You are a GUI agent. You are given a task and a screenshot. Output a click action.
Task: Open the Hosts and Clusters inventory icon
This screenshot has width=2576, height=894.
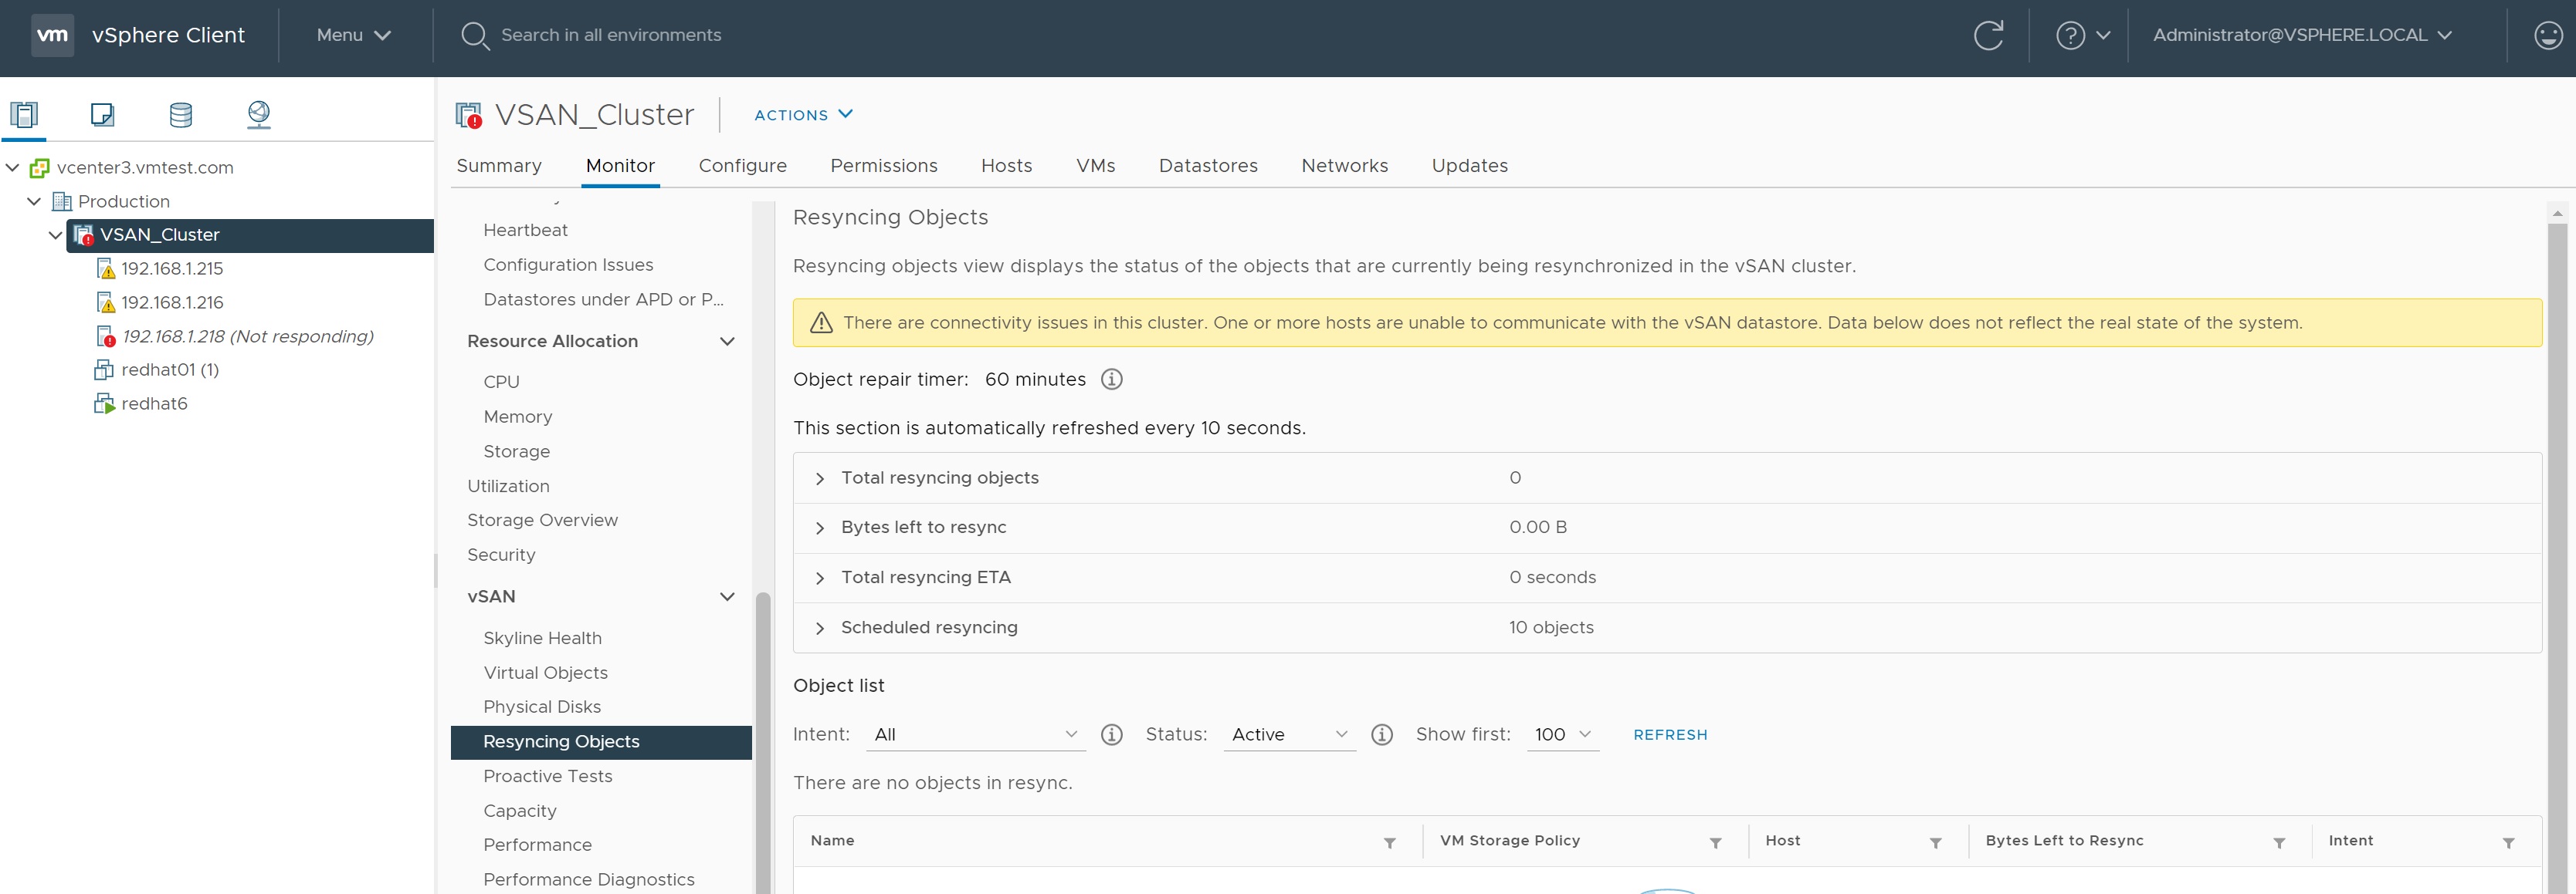click(24, 114)
